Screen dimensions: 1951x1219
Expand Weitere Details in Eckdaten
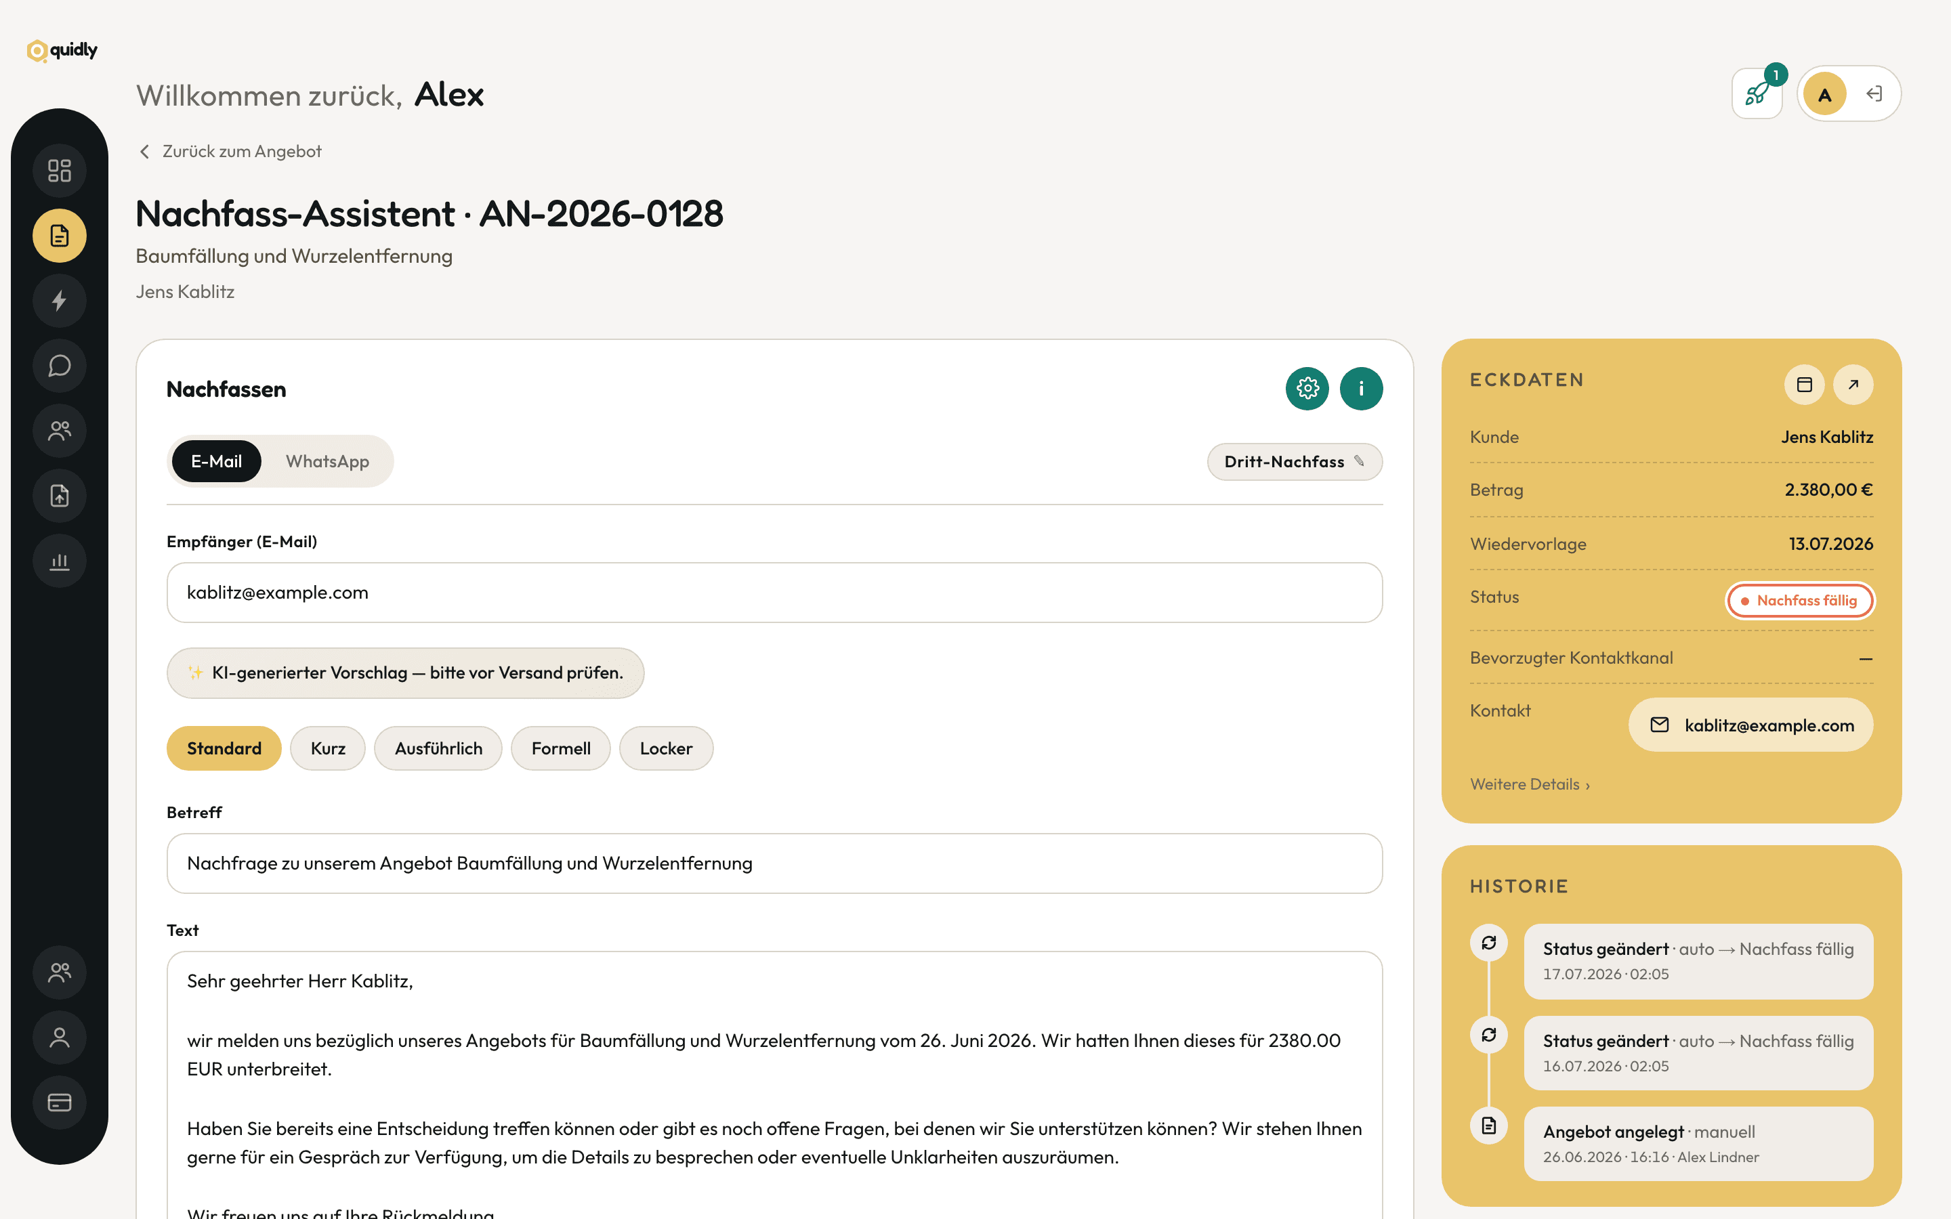[1530, 784]
